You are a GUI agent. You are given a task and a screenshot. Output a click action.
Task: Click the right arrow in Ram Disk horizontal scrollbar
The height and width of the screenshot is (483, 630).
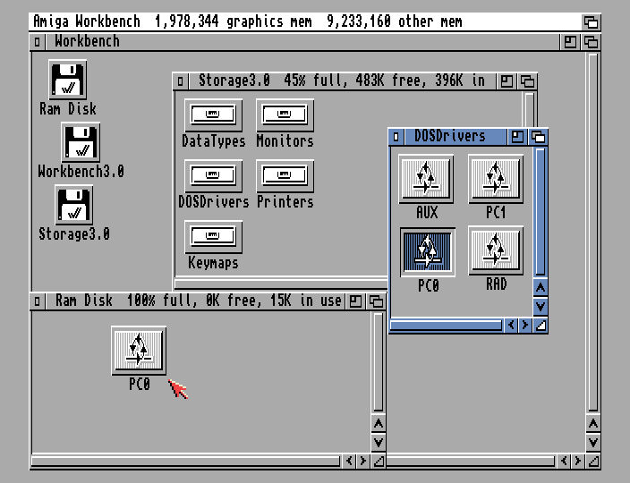(x=362, y=461)
